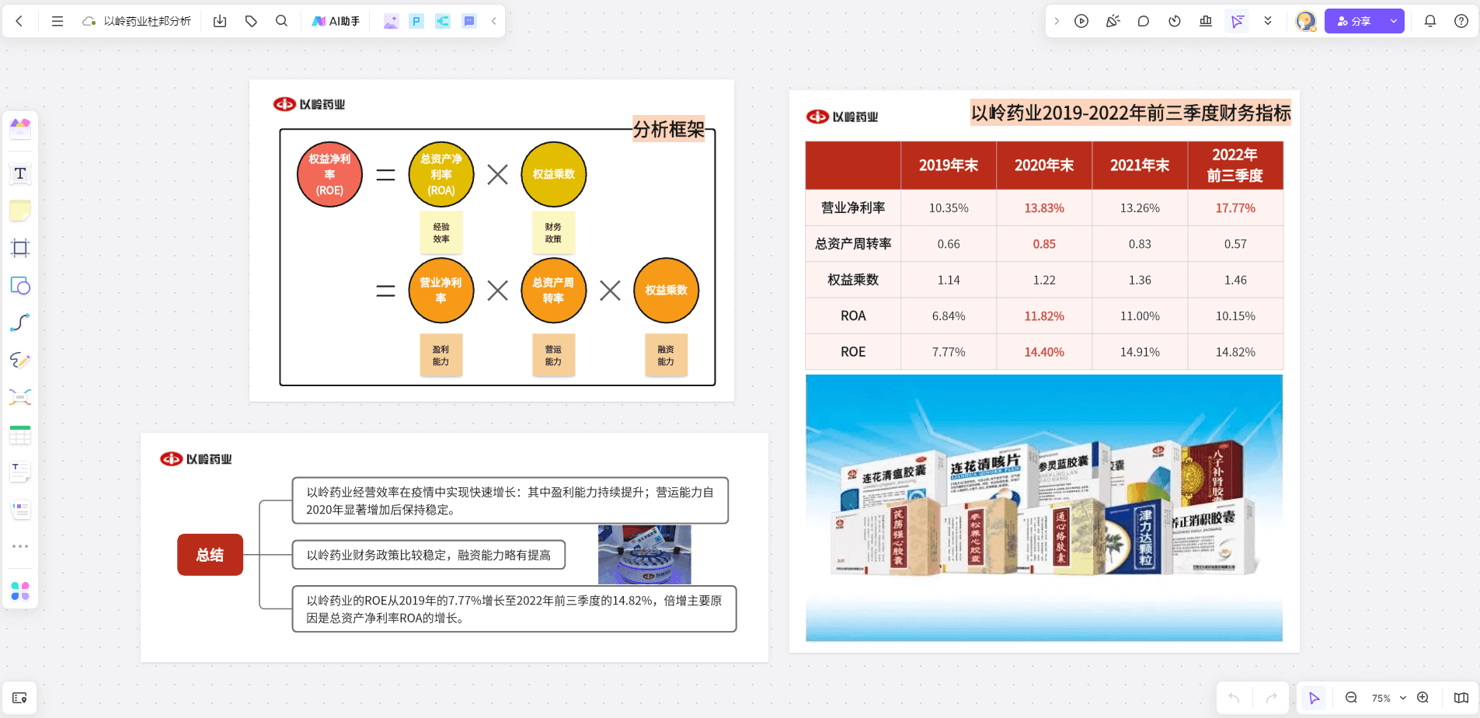Click the 17.77% cell in table
This screenshot has height=718, width=1480.
(x=1235, y=207)
